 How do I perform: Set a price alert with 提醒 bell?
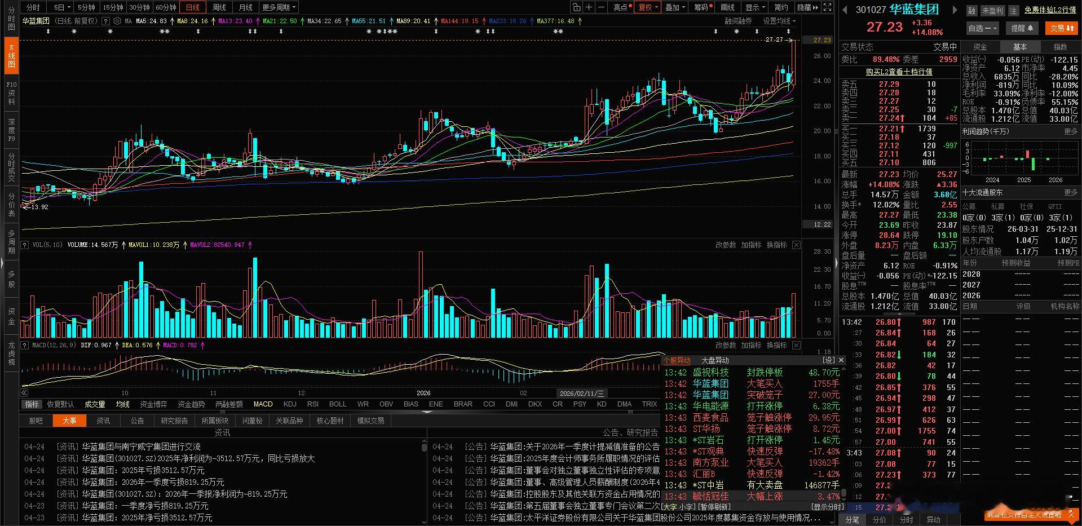point(1022,28)
